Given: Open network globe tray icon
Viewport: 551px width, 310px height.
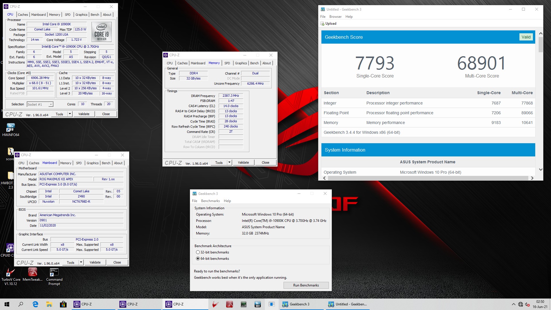Looking at the screenshot, I should (x=521, y=304).
